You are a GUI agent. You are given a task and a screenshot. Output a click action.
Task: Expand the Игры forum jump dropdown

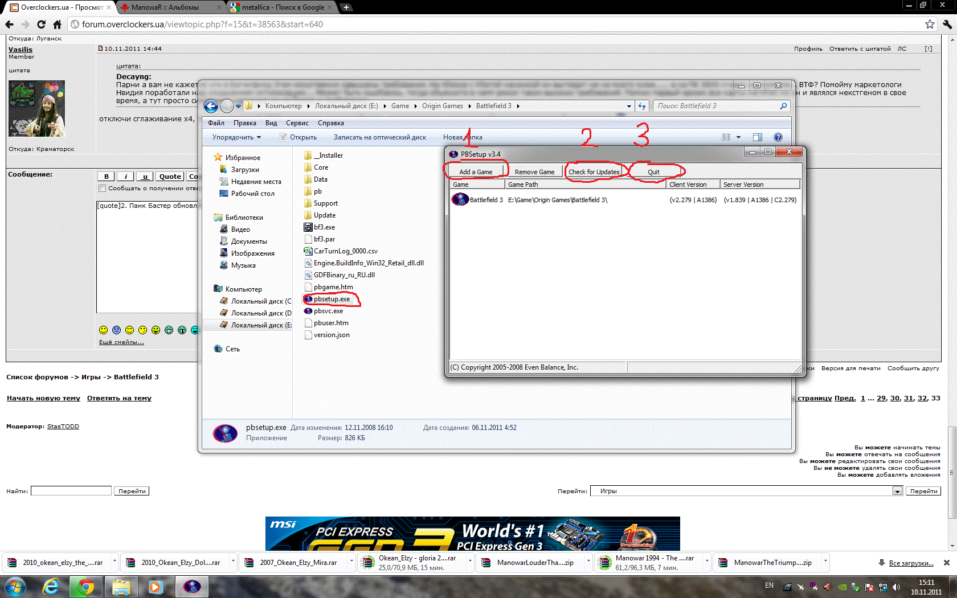coord(897,491)
